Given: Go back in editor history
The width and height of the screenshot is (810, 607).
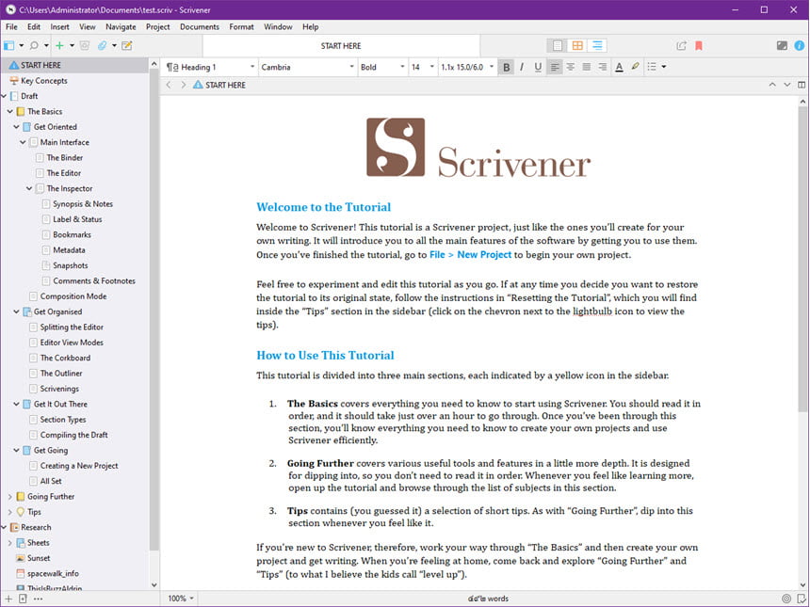Looking at the screenshot, I should 169,85.
